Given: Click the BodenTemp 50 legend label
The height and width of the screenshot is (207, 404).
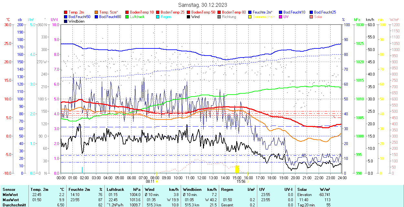Looking at the screenshot, I should [203, 12].
